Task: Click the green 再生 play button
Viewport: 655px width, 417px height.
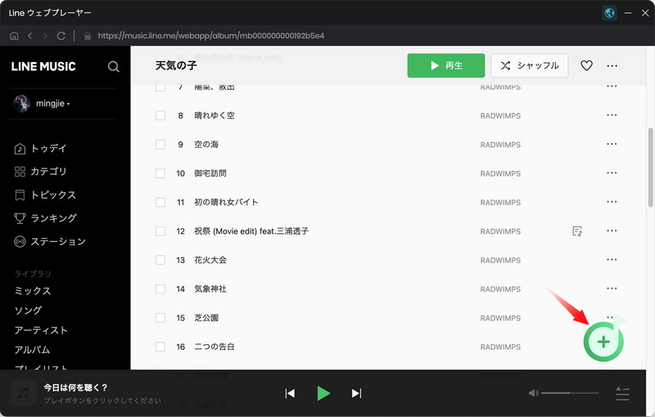Action: click(x=445, y=65)
